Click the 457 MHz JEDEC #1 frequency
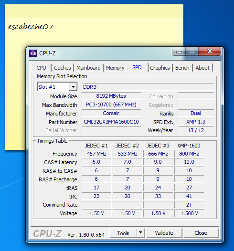The image size is (234, 251). coord(96,154)
